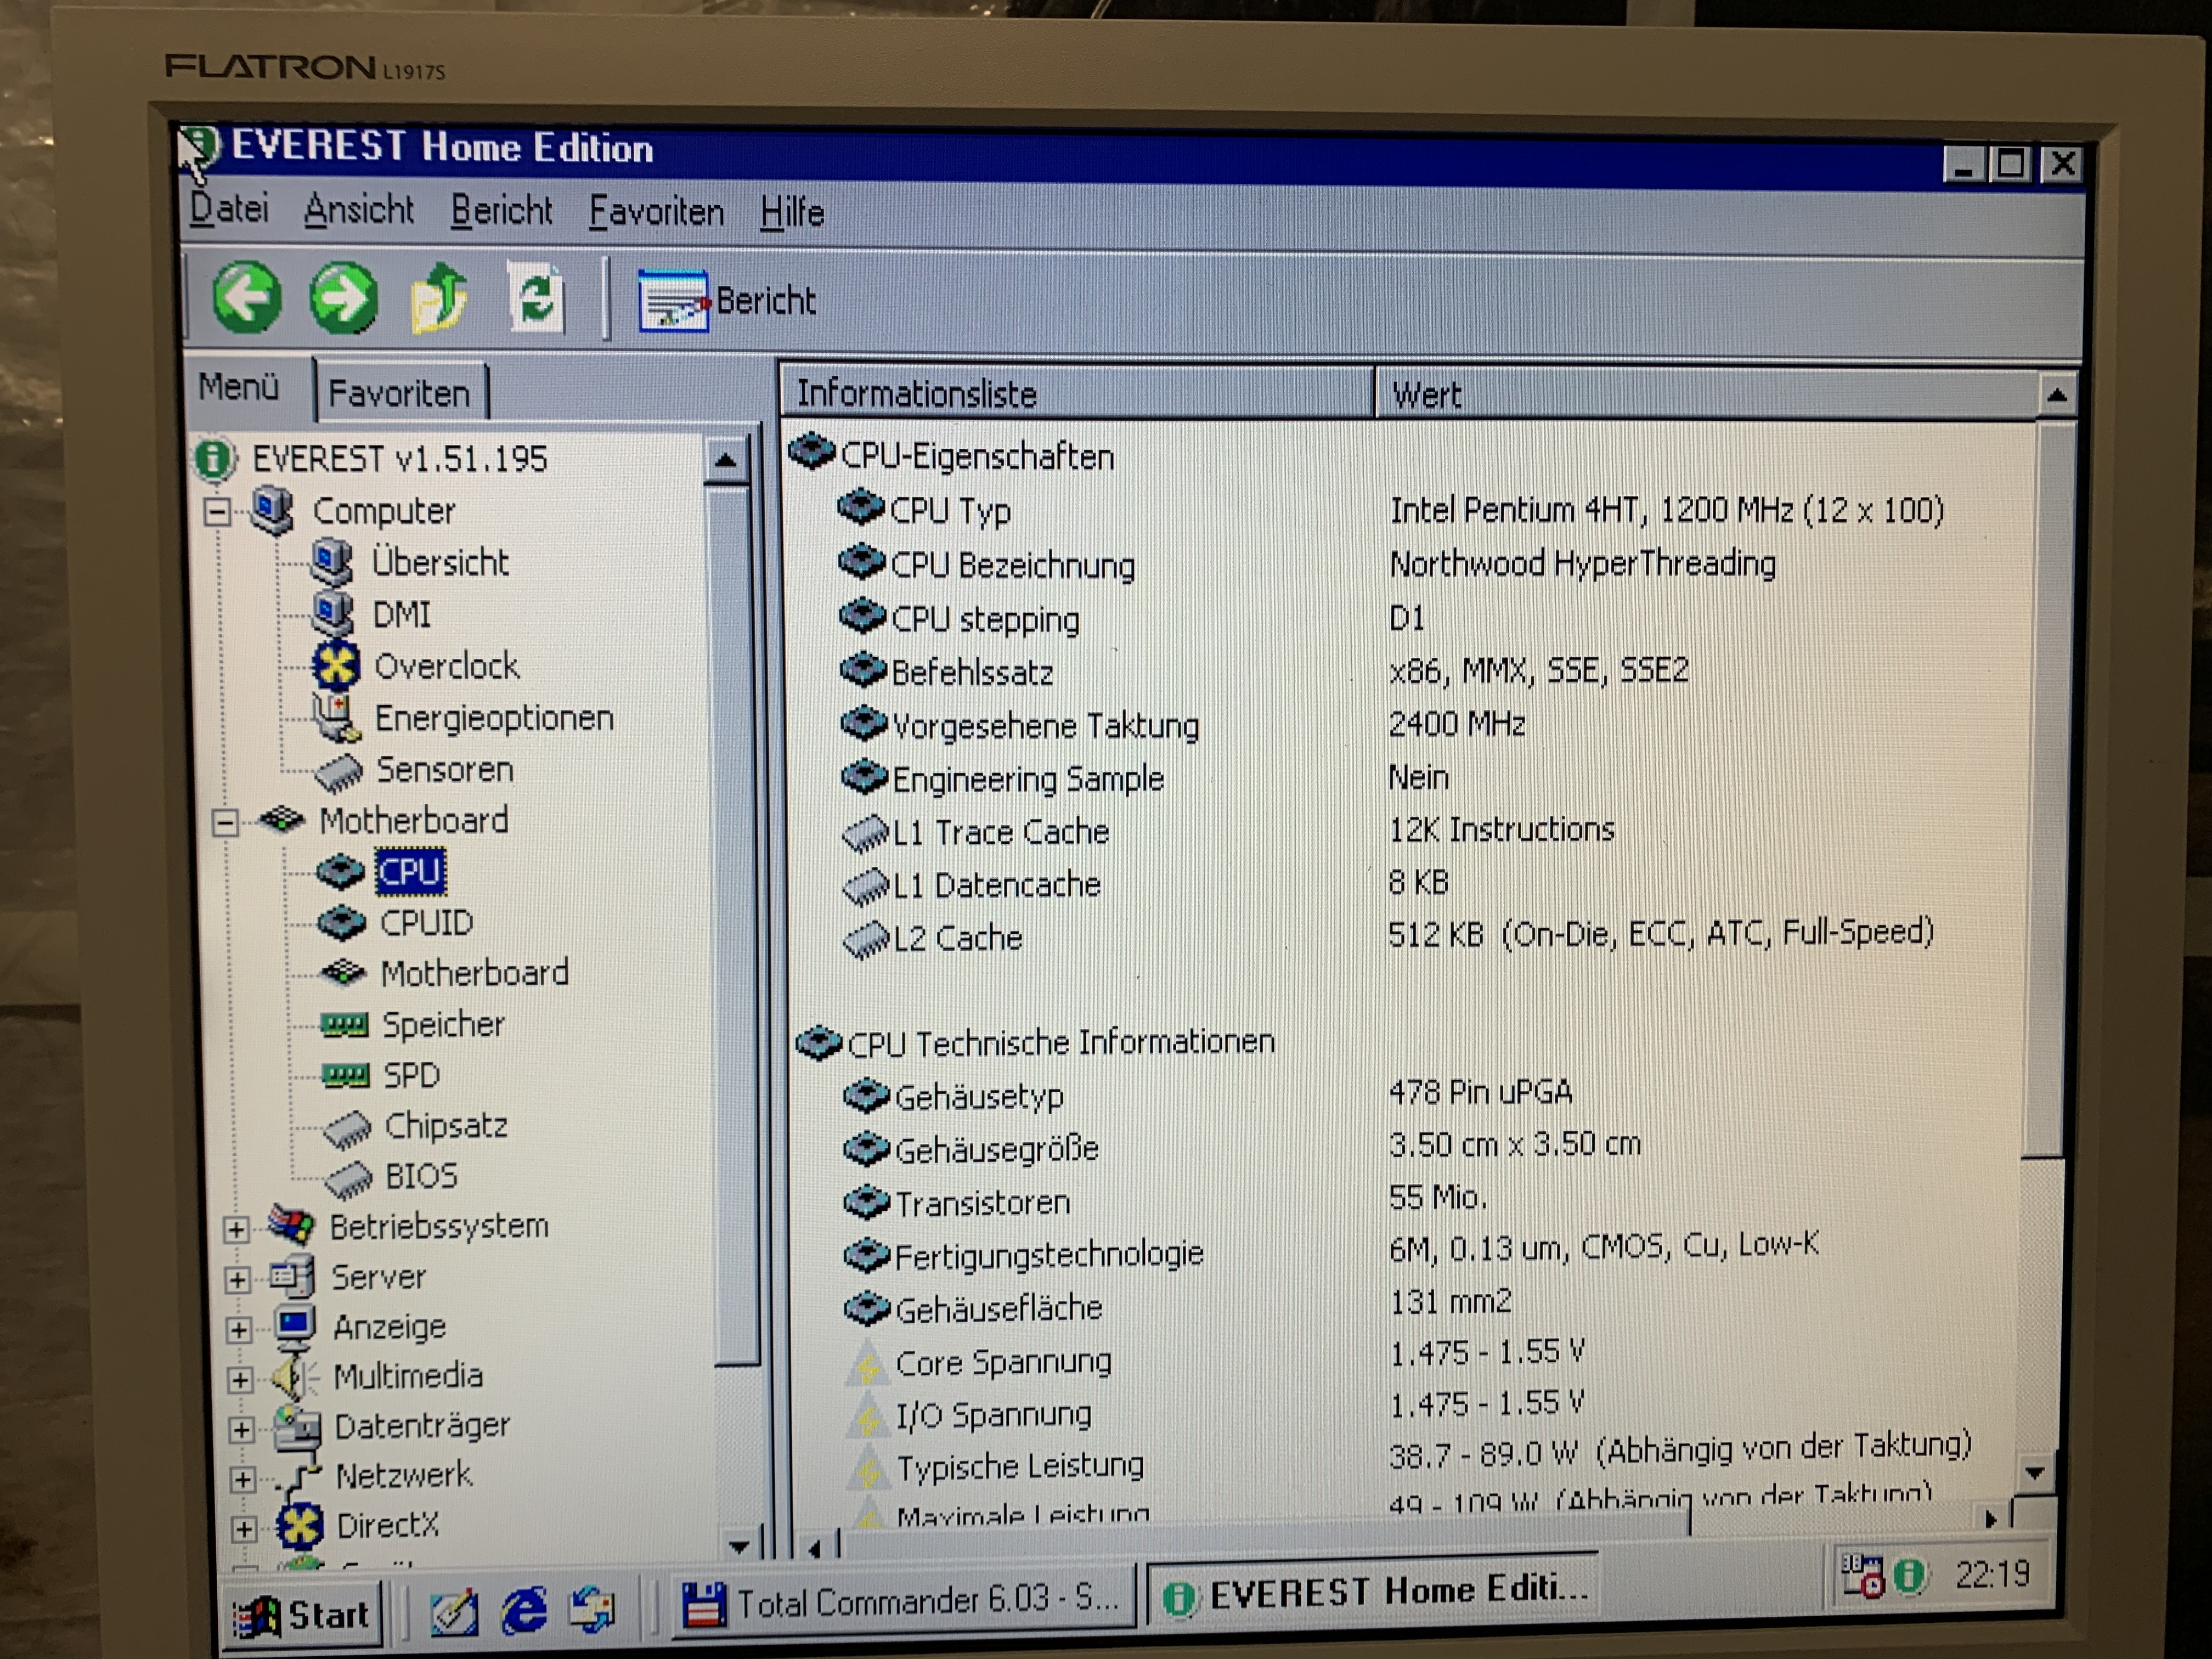
Task: Expand the DirectX tree node
Action: point(243,1528)
